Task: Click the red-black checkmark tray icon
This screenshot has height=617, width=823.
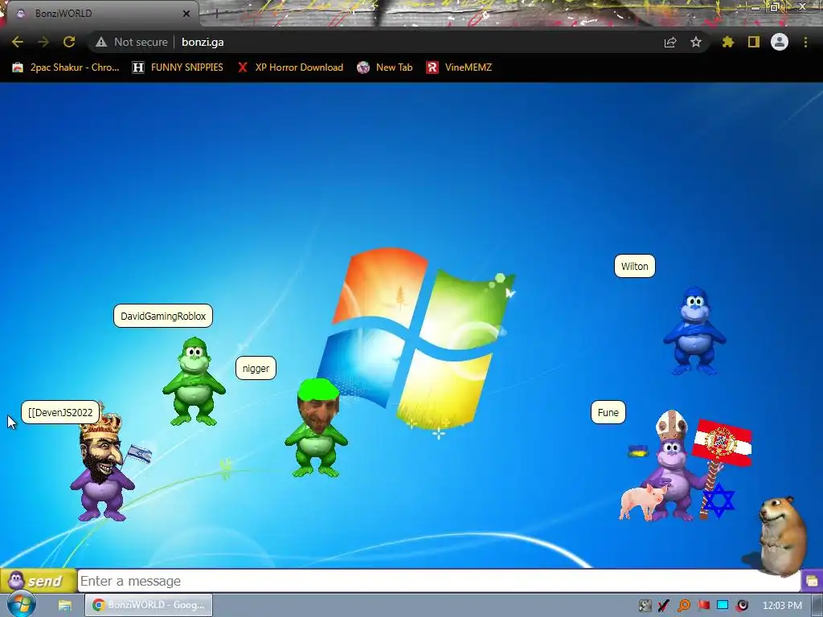Action: click(x=663, y=606)
